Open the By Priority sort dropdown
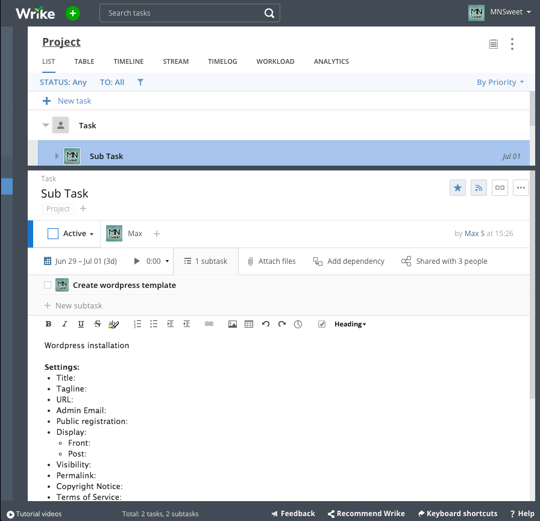Viewport: 540px width, 521px height. [500, 83]
